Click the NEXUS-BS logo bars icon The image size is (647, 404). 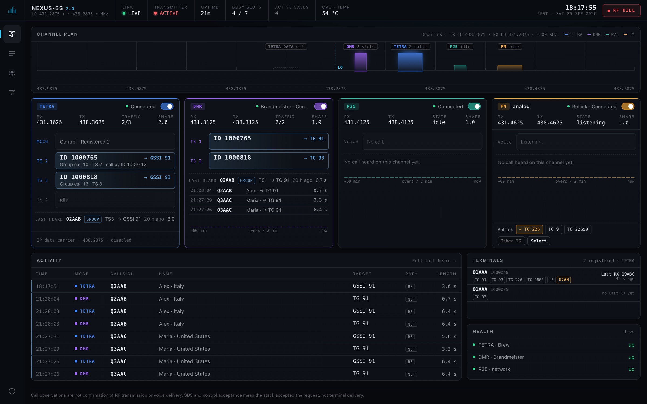coord(12,10)
